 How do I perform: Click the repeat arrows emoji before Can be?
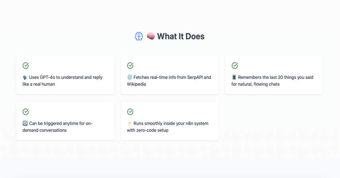(25, 123)
